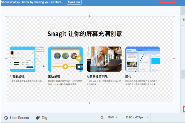Click the Hide Recent clock icon
The width and height of the screenshot is (185, 123).
(6, 118)
